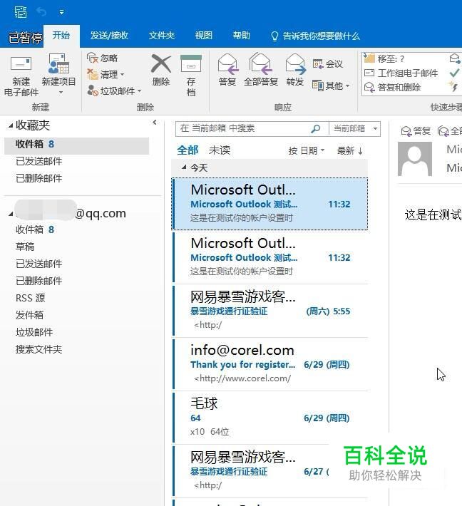The image size is (462, 506).
Task: Select the Team Email (工作组电子邮件) quick step
Action: point(401,73)
